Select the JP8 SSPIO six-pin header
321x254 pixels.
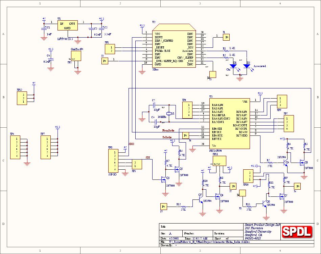113,162
